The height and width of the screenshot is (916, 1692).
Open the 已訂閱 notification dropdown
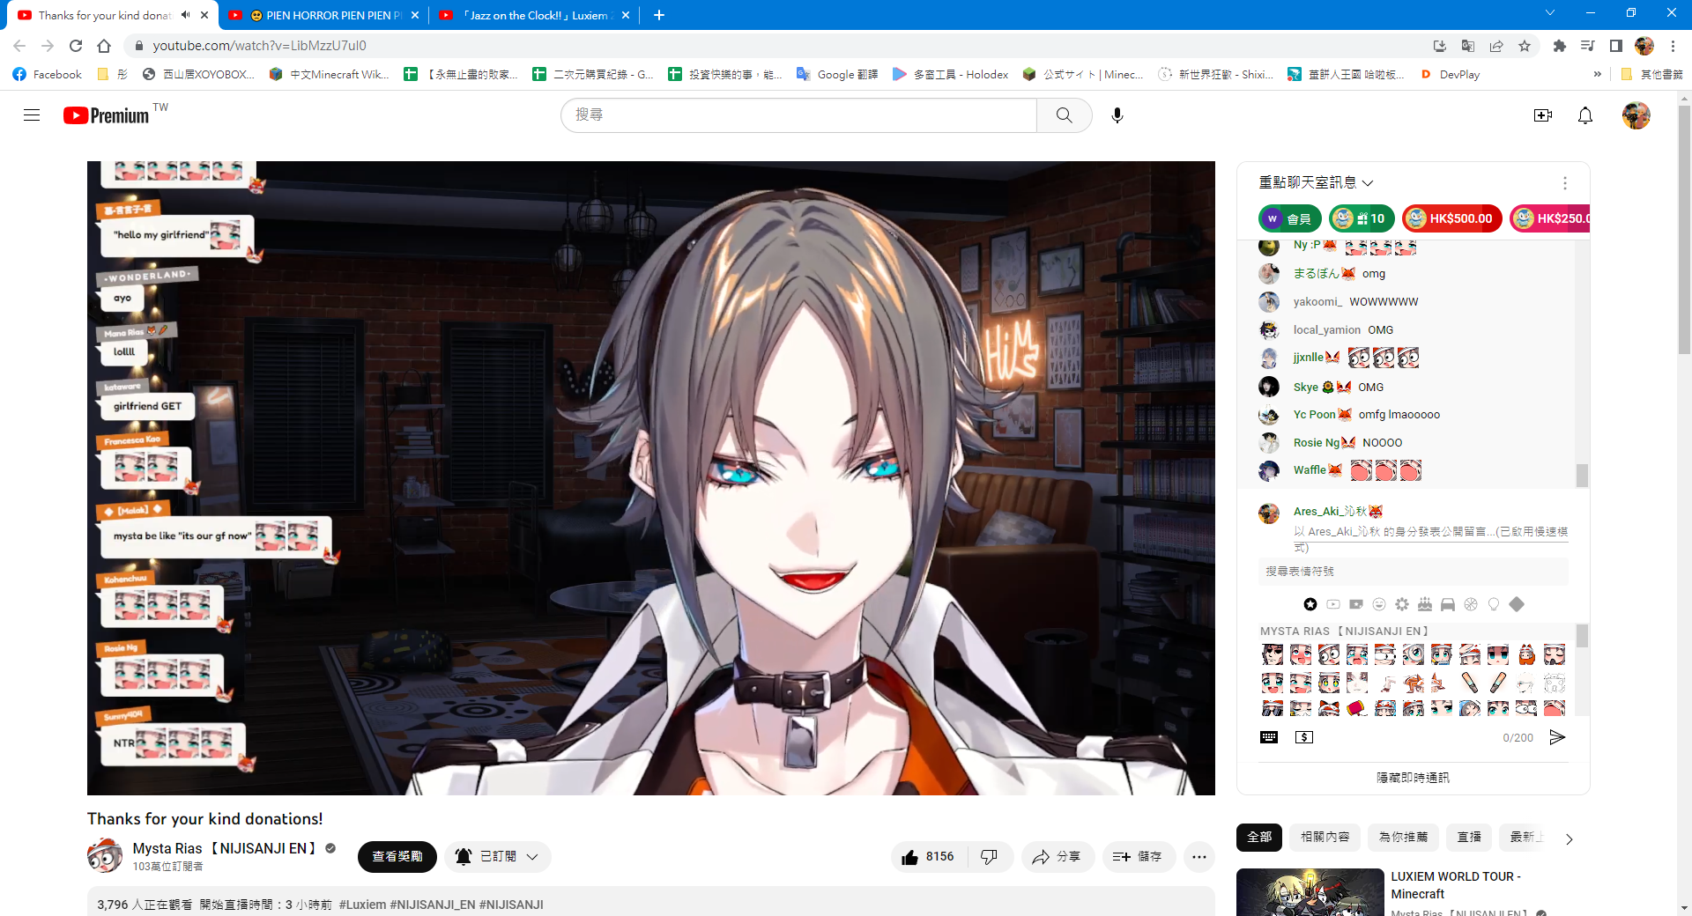coord(498,857)
